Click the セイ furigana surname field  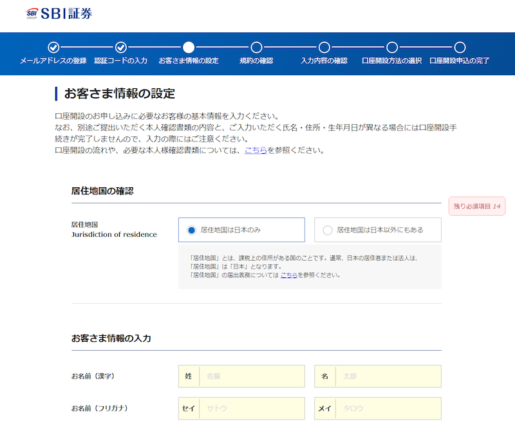(252, 408)
